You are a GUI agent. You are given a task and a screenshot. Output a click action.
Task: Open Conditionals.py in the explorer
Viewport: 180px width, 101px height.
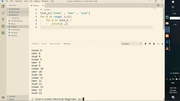click(x=17, y=21)
